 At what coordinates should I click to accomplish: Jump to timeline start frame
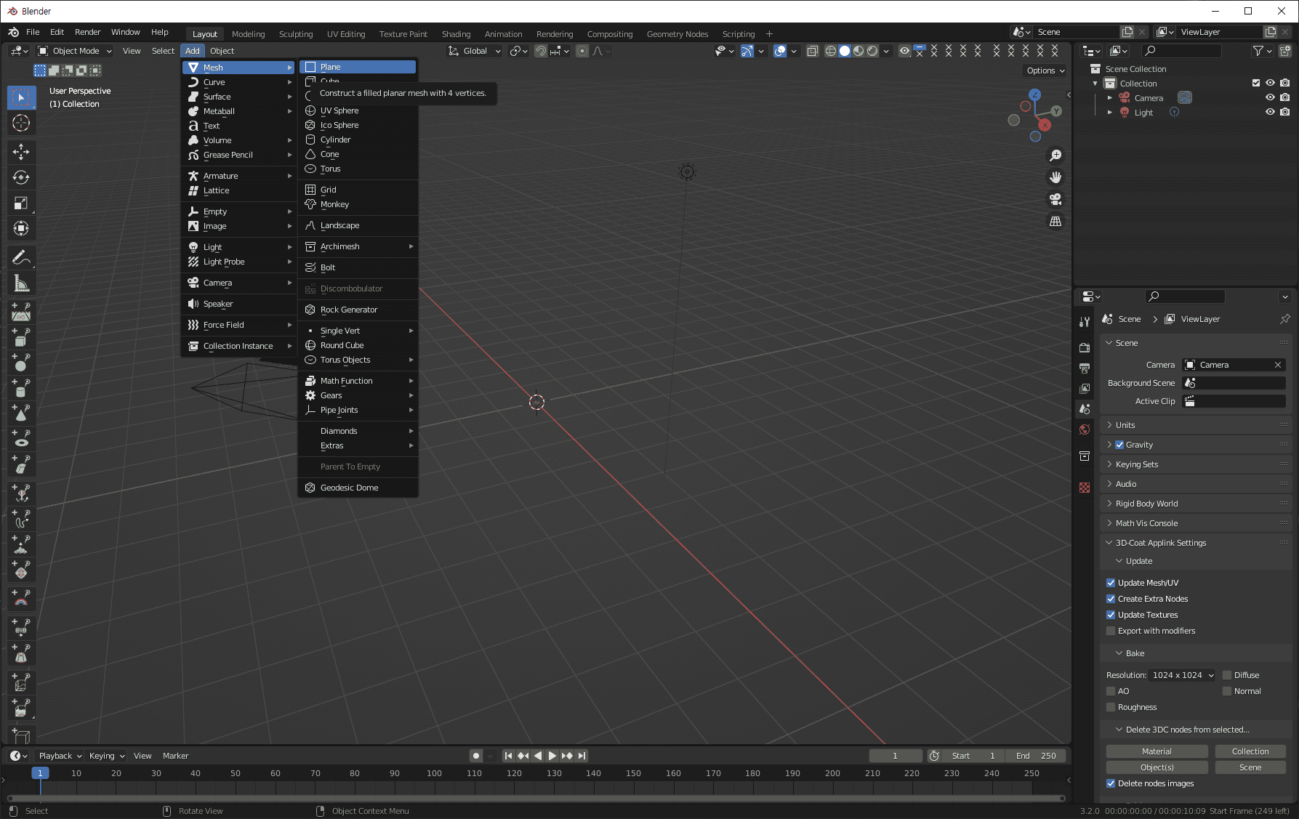coord(508,756)
